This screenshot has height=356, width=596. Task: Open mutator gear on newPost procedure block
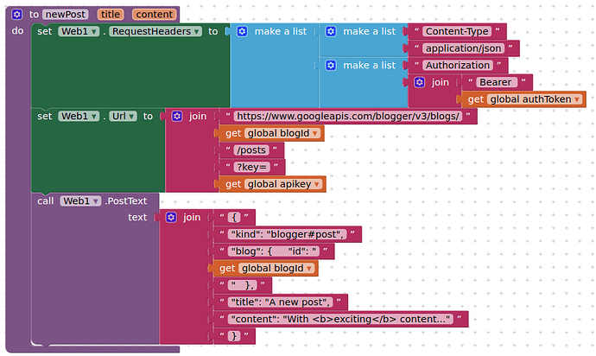(x=16, y=15)
